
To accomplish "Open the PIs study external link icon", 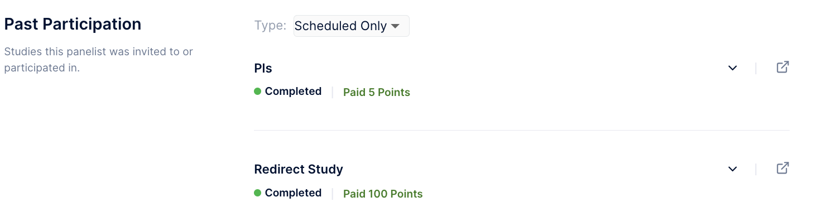I will pyautogui.click(x=783, y=68).
